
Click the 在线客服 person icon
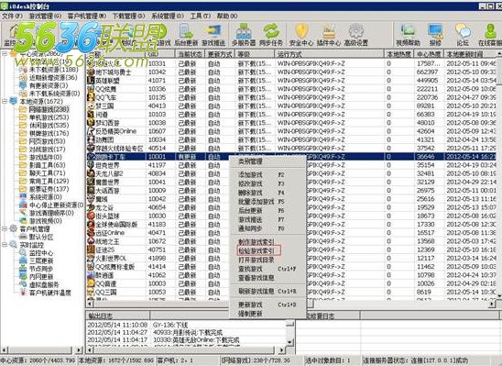(x=489, y=35)
